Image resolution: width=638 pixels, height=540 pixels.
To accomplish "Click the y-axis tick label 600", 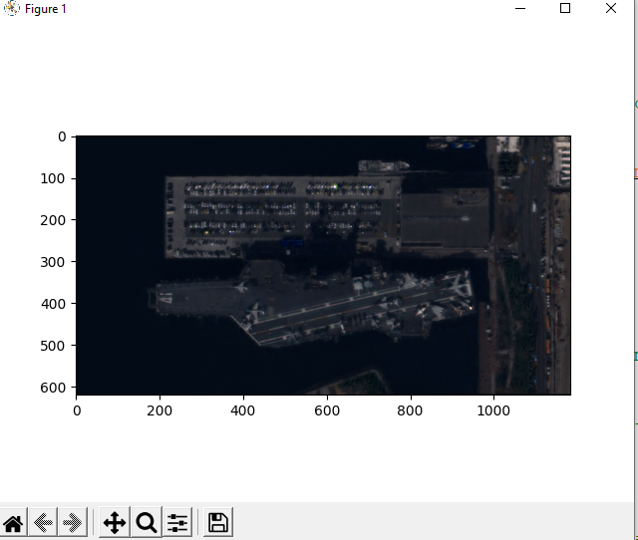I will point(53,388).
